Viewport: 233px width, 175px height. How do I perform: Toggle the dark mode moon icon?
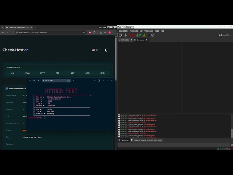point(106,50)
